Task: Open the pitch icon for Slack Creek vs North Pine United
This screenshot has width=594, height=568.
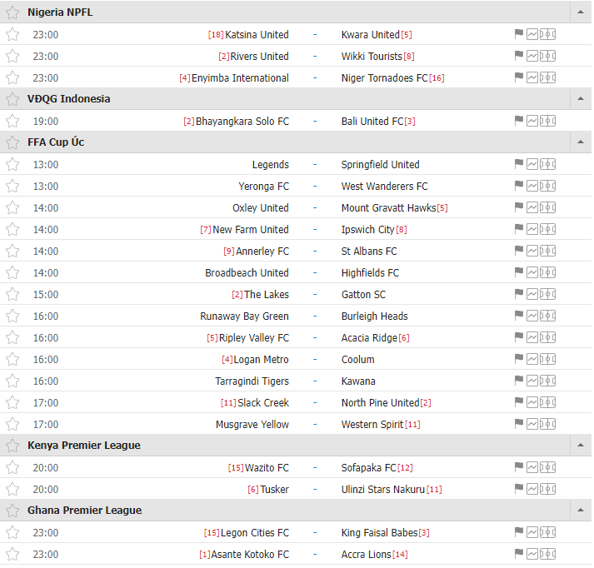Action: [x=548, y=402]
